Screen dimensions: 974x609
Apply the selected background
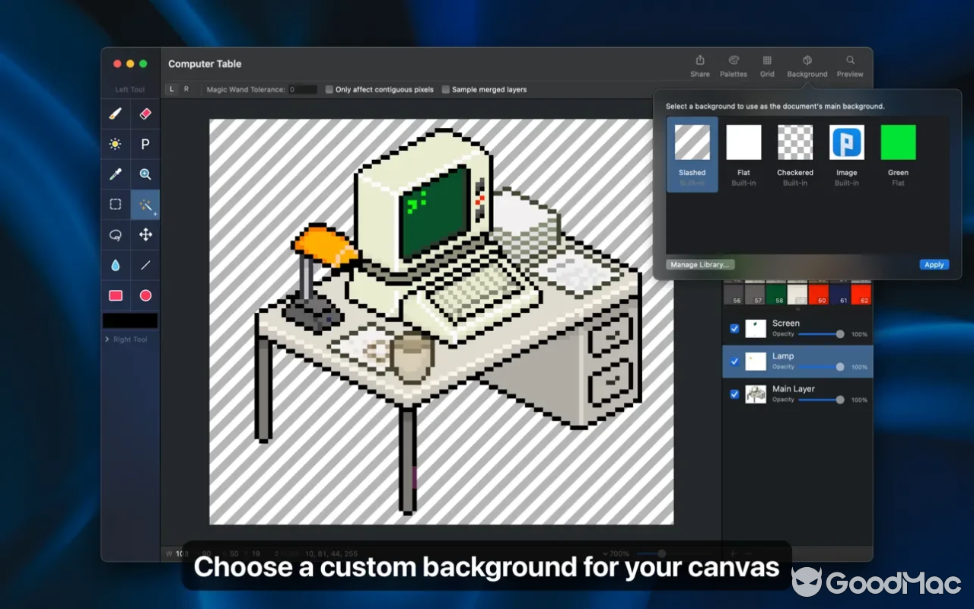click(934, 264)
